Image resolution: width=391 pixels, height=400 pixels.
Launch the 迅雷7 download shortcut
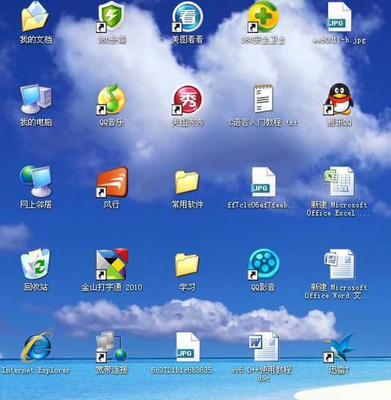click(339, 347)
